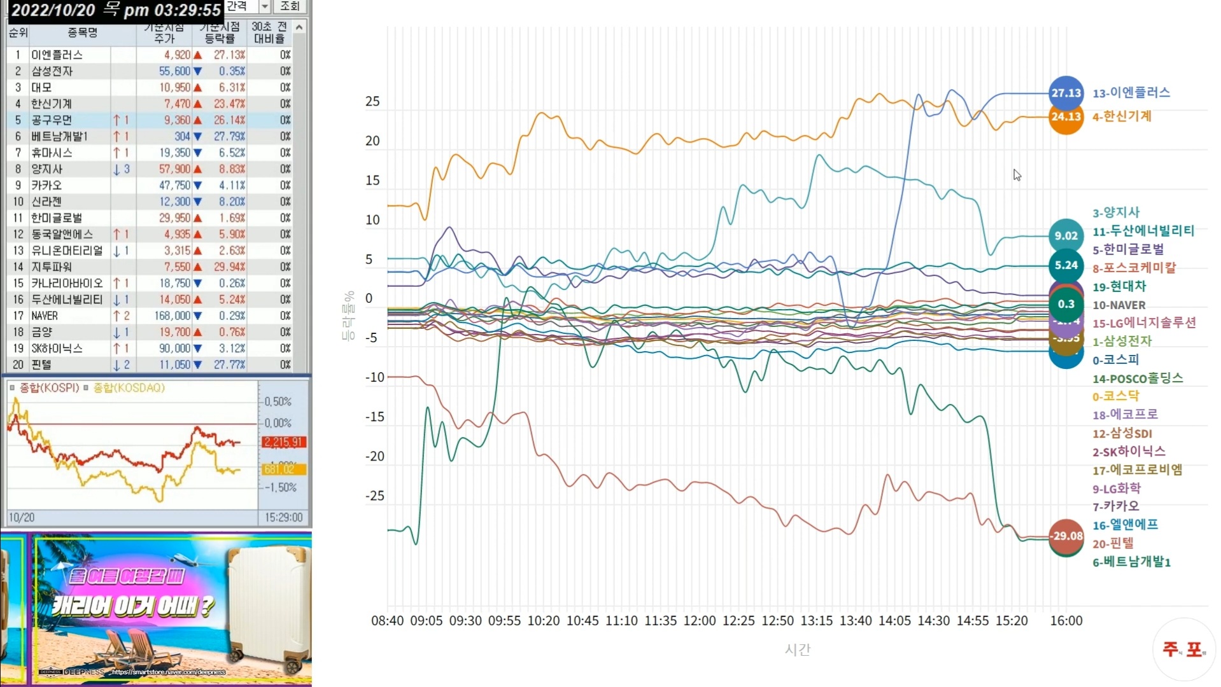Sort by the 순위 column header
This screenshot has height=687, width=1221.
click(x=18, y=32)
